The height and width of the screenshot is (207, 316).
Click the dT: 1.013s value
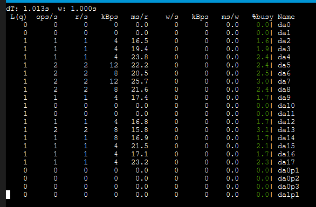pos(28,9)
